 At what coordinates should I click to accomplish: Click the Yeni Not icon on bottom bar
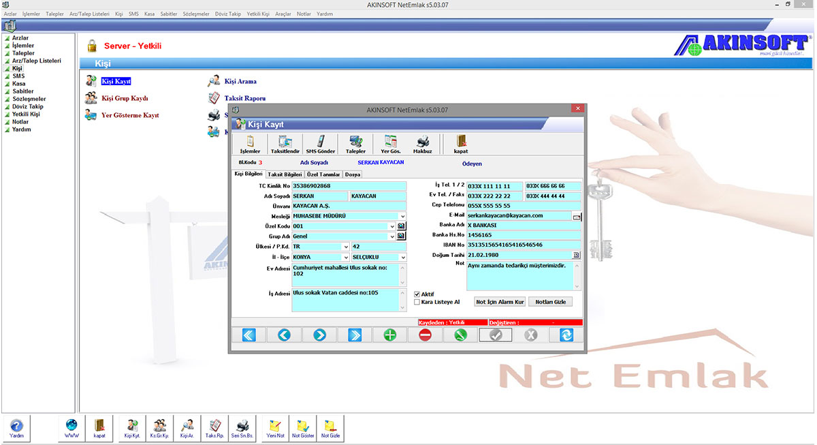274,427
